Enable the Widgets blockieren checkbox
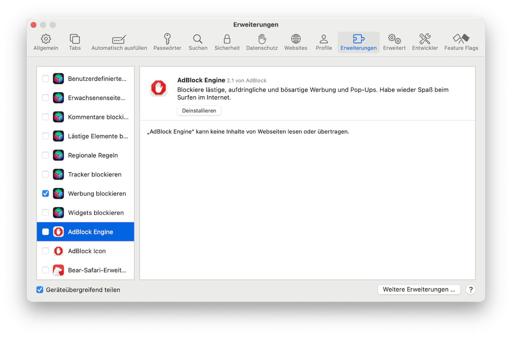This screenshot has width=512, height=337. 45,213
